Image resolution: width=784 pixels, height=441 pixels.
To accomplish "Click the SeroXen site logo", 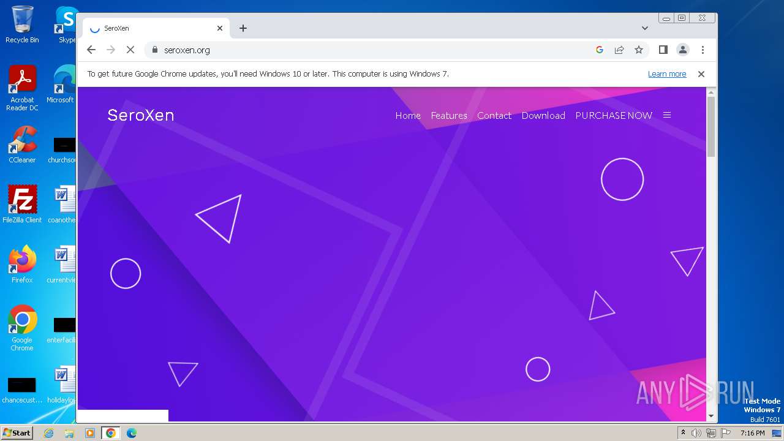I will click(141, 115).
